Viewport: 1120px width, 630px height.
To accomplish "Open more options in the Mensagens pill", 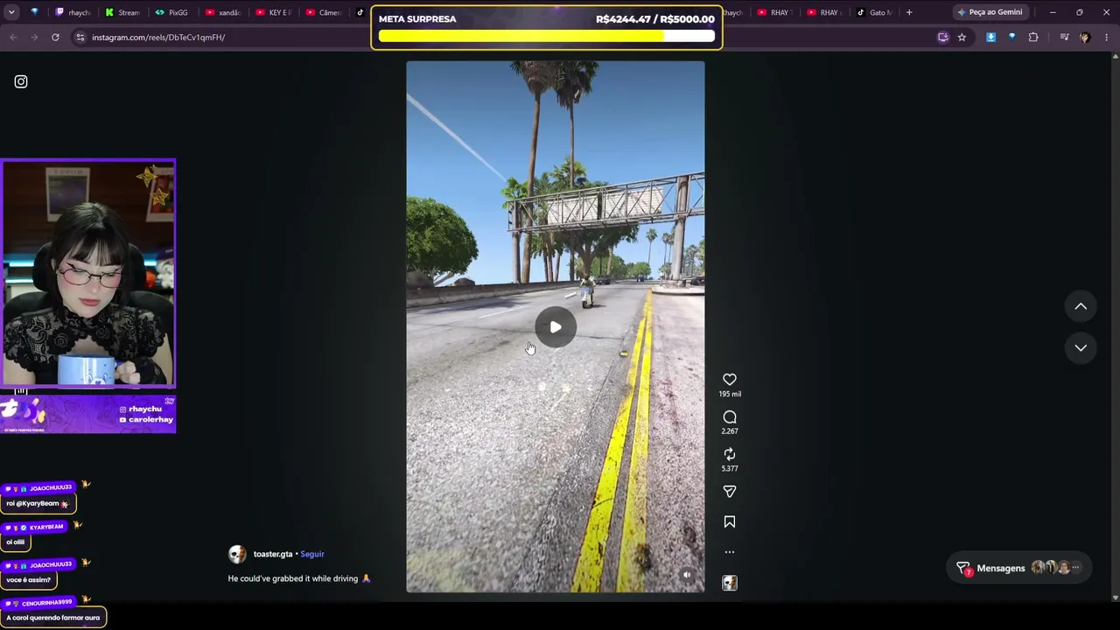I will tap(1076, 568).
